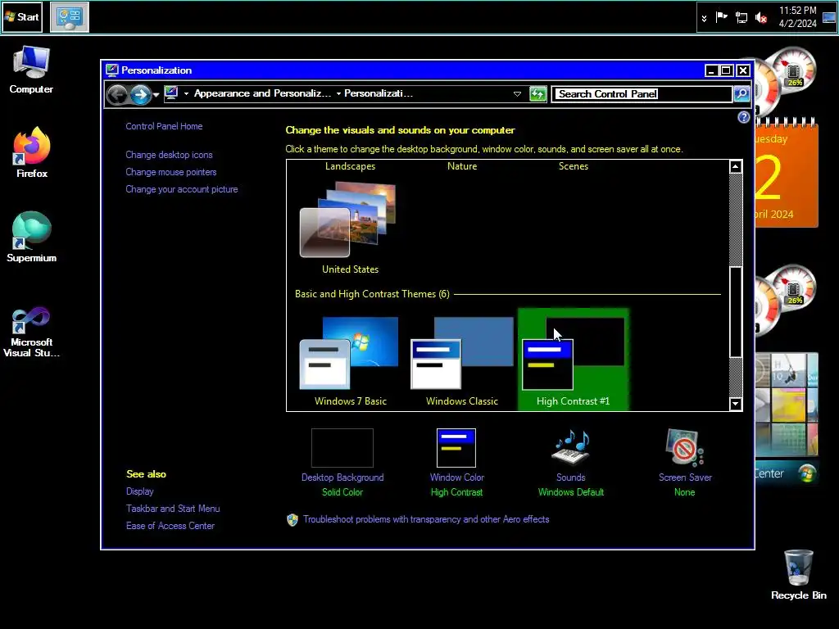Image resolution: width=839 pixels, height=629 pixels.
Task: Expand dropdown before Appearance and Personalization
Action: tap(186, 93)
